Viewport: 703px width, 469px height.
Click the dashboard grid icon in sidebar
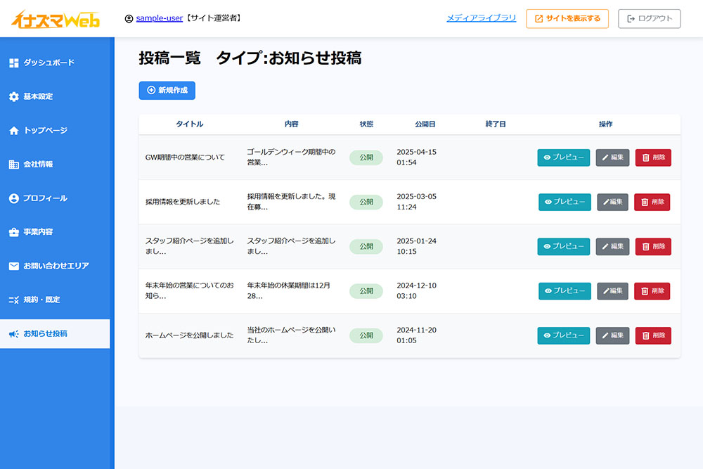pyautogui.click(x=14, y=63)
